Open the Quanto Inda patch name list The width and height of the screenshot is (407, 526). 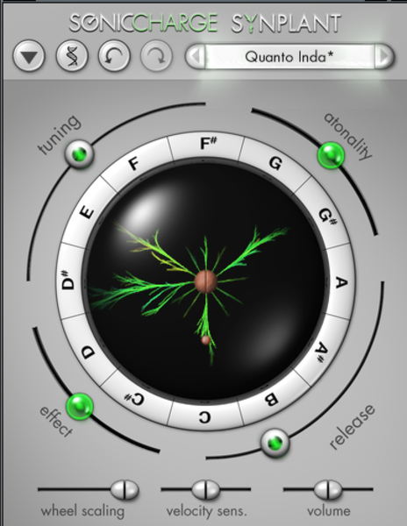click(x=289, y=56)
